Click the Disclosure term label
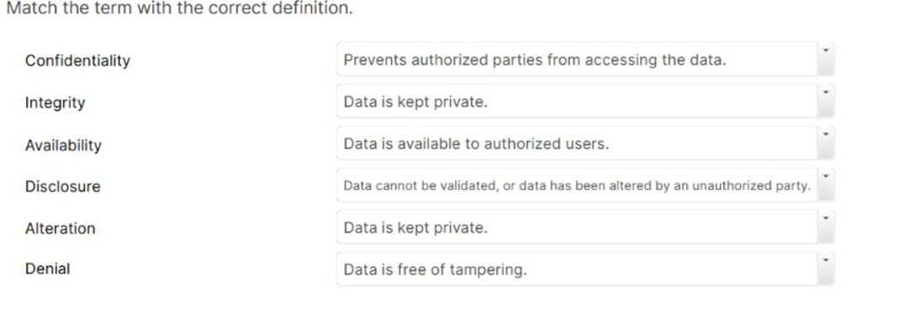The image size is (904, 324). point(62,186)
